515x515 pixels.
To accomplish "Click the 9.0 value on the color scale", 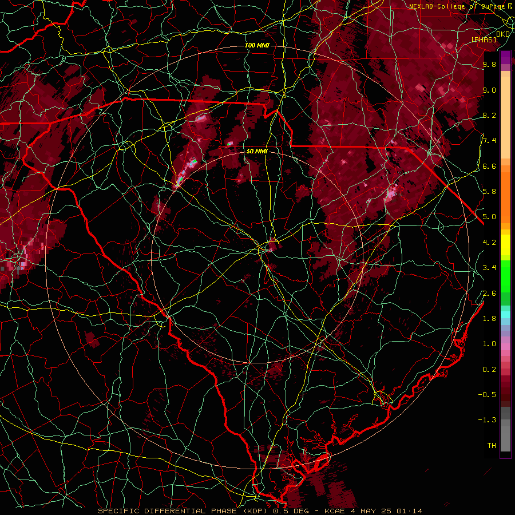I will (x=489, y=90).
